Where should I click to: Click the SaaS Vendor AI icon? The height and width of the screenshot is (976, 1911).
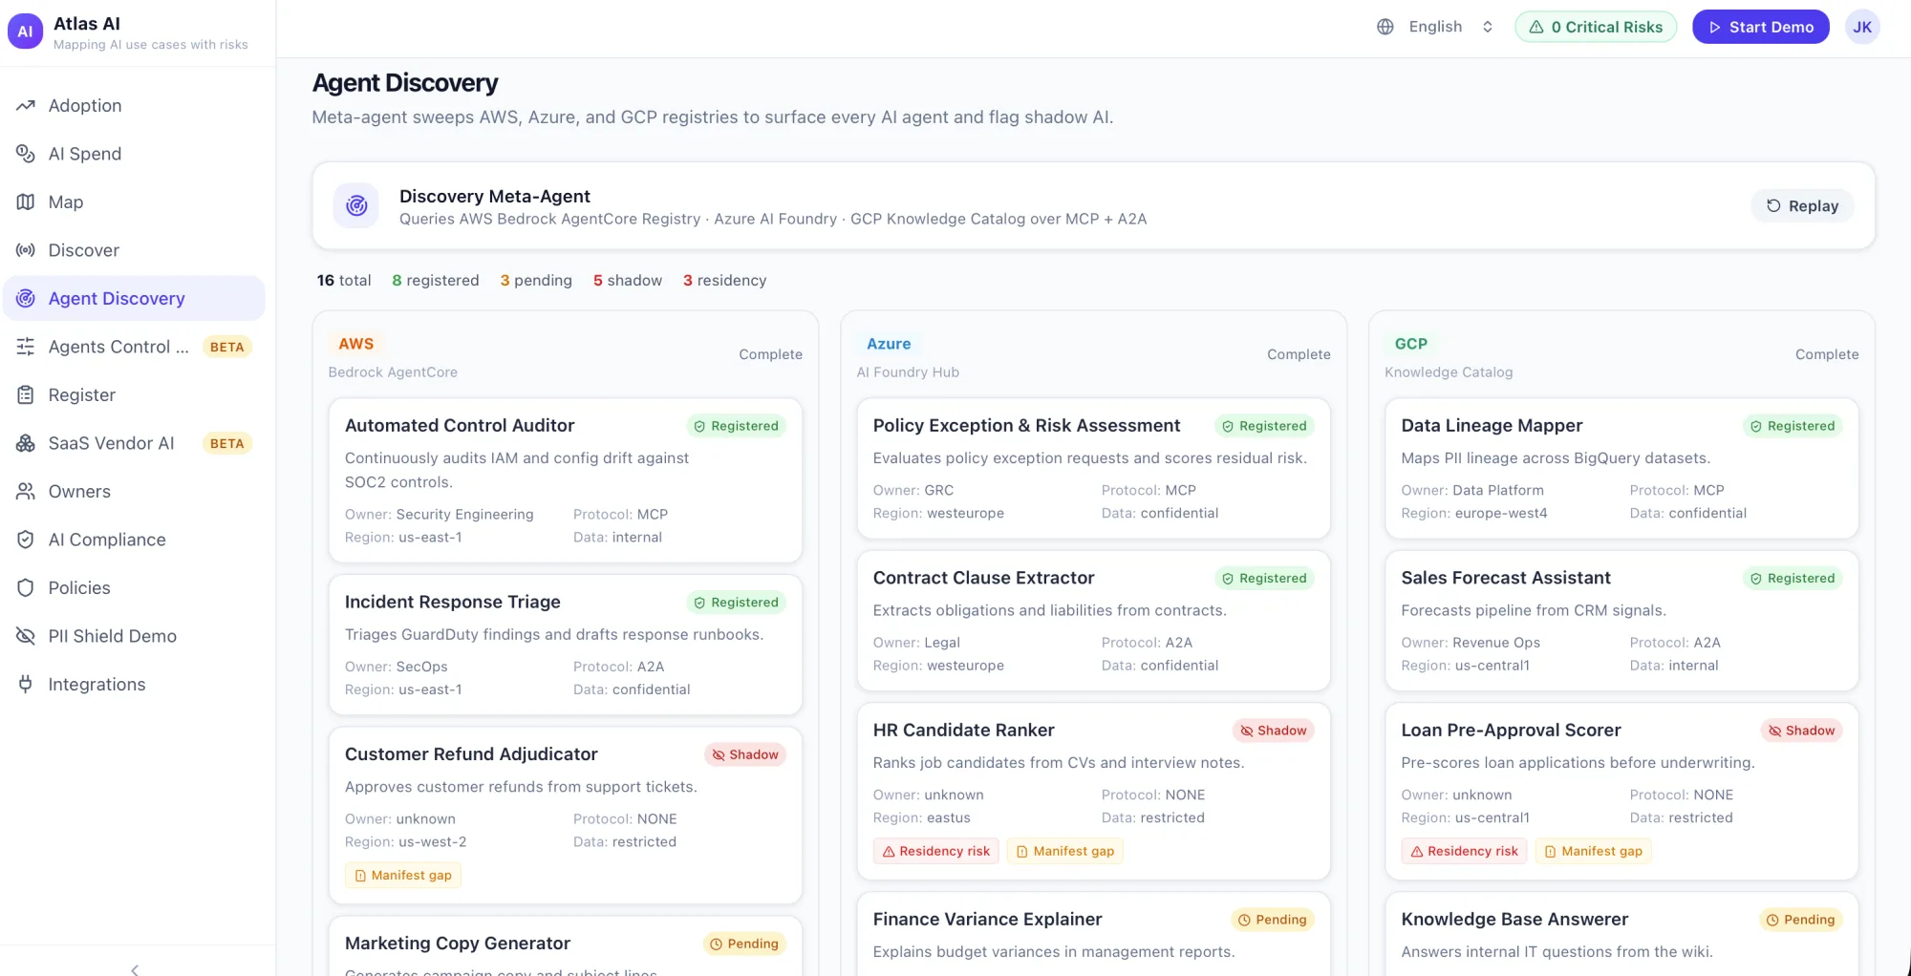[x=26, y=443]
